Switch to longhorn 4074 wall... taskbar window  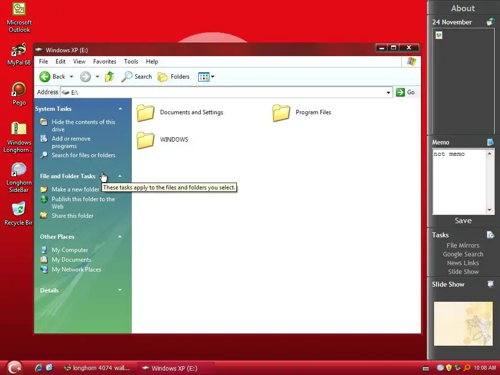(x=98, y=368)
